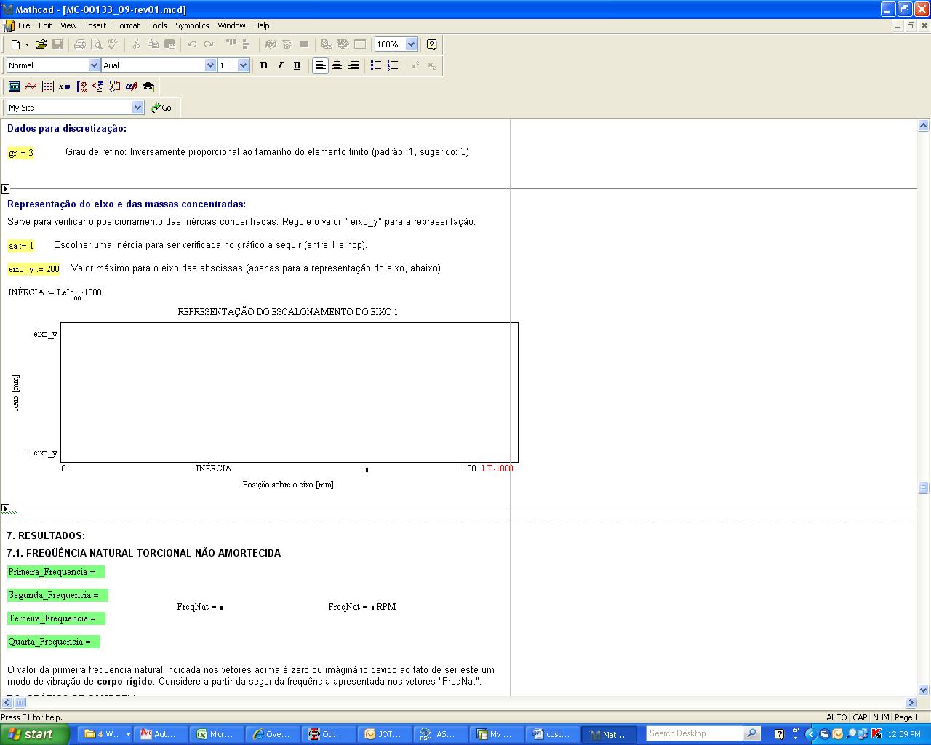Open the dropdown arrow beside New icon

[27, 44]
